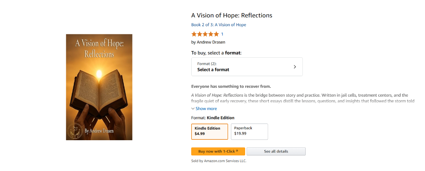Click the bold tagline about recovering
The height and width of the screenshot is (171, 425).
tap(231, 86)
